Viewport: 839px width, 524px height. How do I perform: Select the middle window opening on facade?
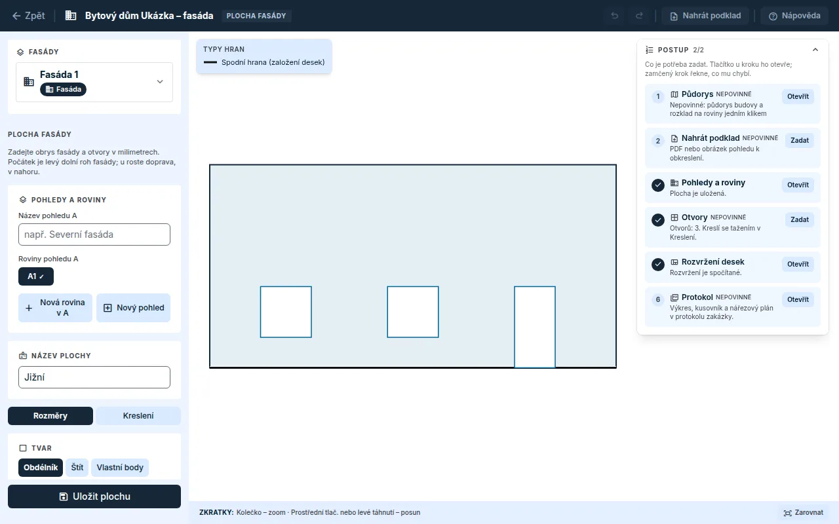click(x=413, y=312)
